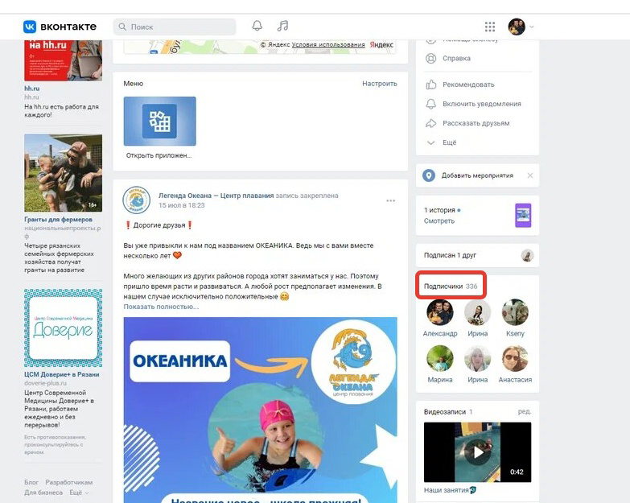Open subscriber Анастасия avatar
Viewport: 630px width, 503px height.
[515, 358]
